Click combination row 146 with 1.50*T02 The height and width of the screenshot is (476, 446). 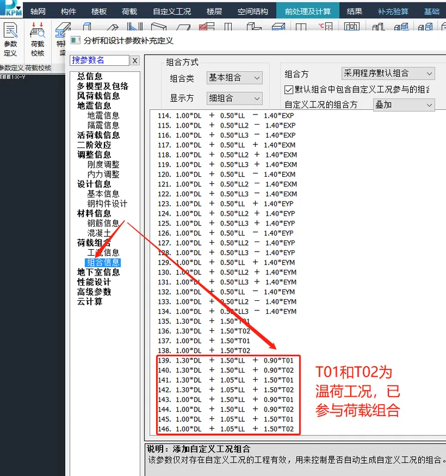(225, 429)
